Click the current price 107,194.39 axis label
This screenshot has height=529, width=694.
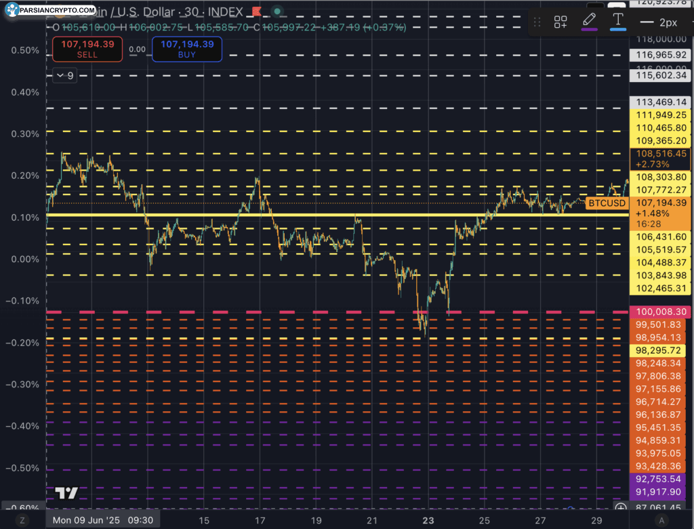click(660, 213)
